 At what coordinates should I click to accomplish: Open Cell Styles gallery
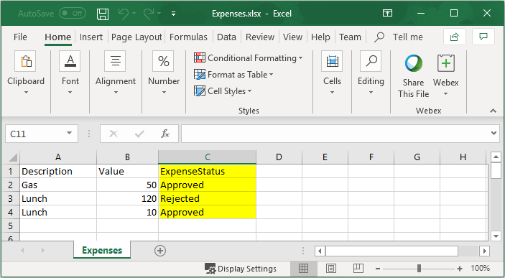coord(223,91)
